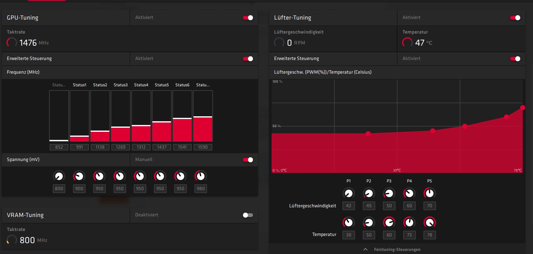533x254 pixels.
Task: Select the Status6 frequency bar
Action: [182, 116]
